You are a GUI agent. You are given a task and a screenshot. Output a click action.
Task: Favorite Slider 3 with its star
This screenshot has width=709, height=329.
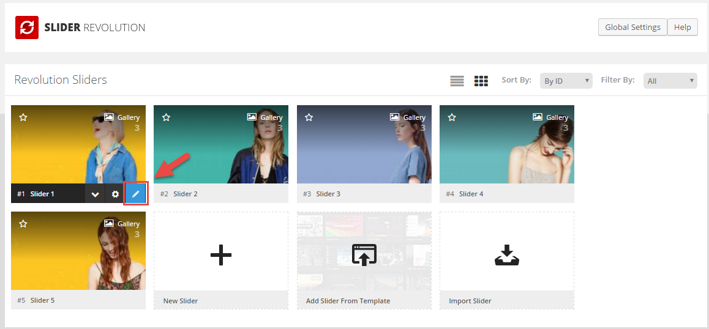click(309, 117)
